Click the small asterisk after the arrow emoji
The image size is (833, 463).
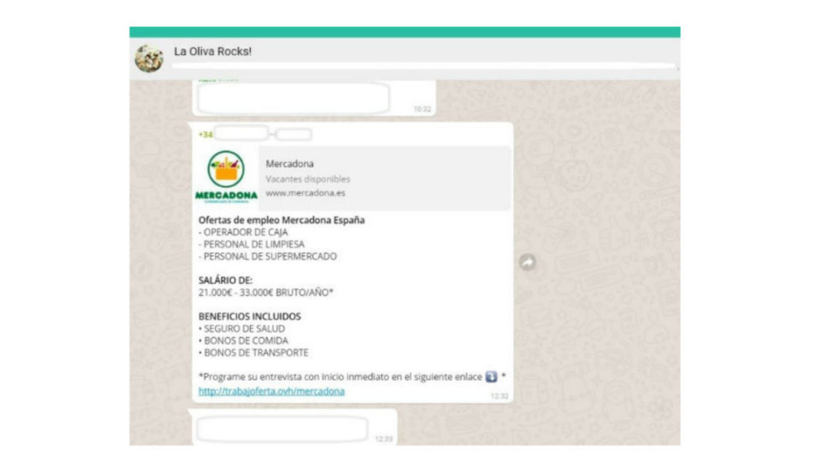502,377
